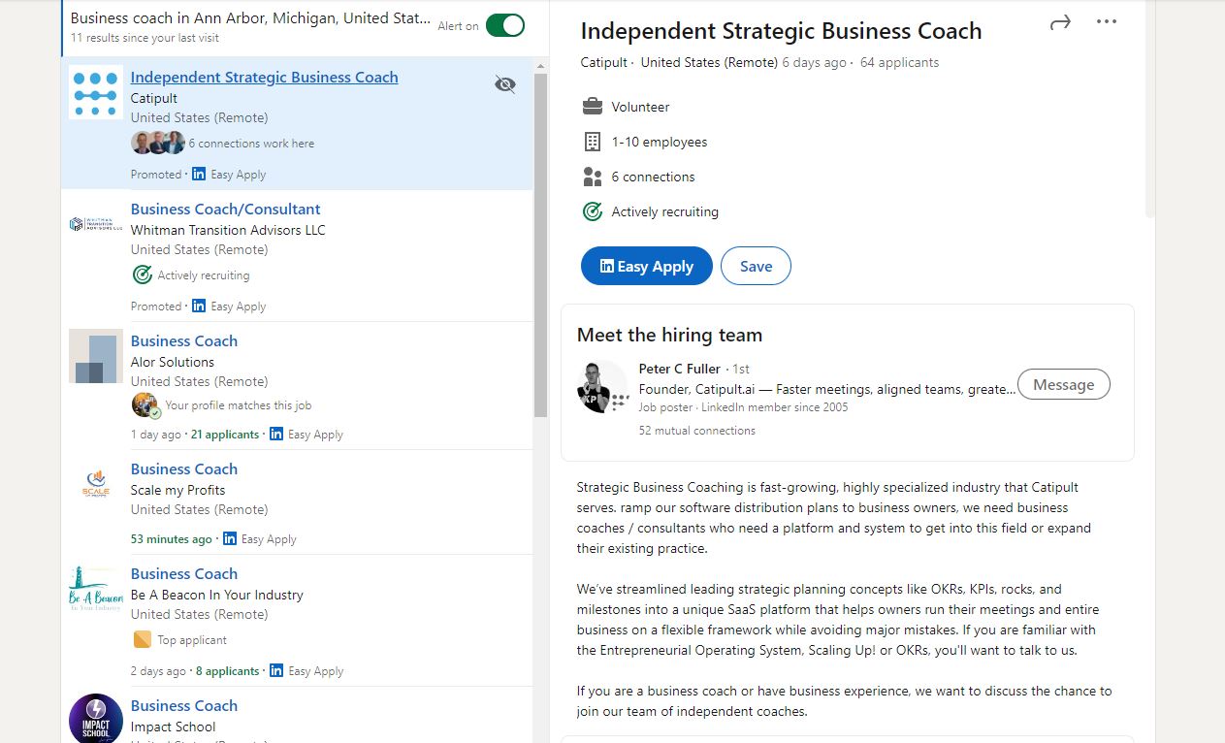Open the Alor Solutions Business Coach job
The width and height of the screenshot is (1225, 743).
tap(184, 341)
